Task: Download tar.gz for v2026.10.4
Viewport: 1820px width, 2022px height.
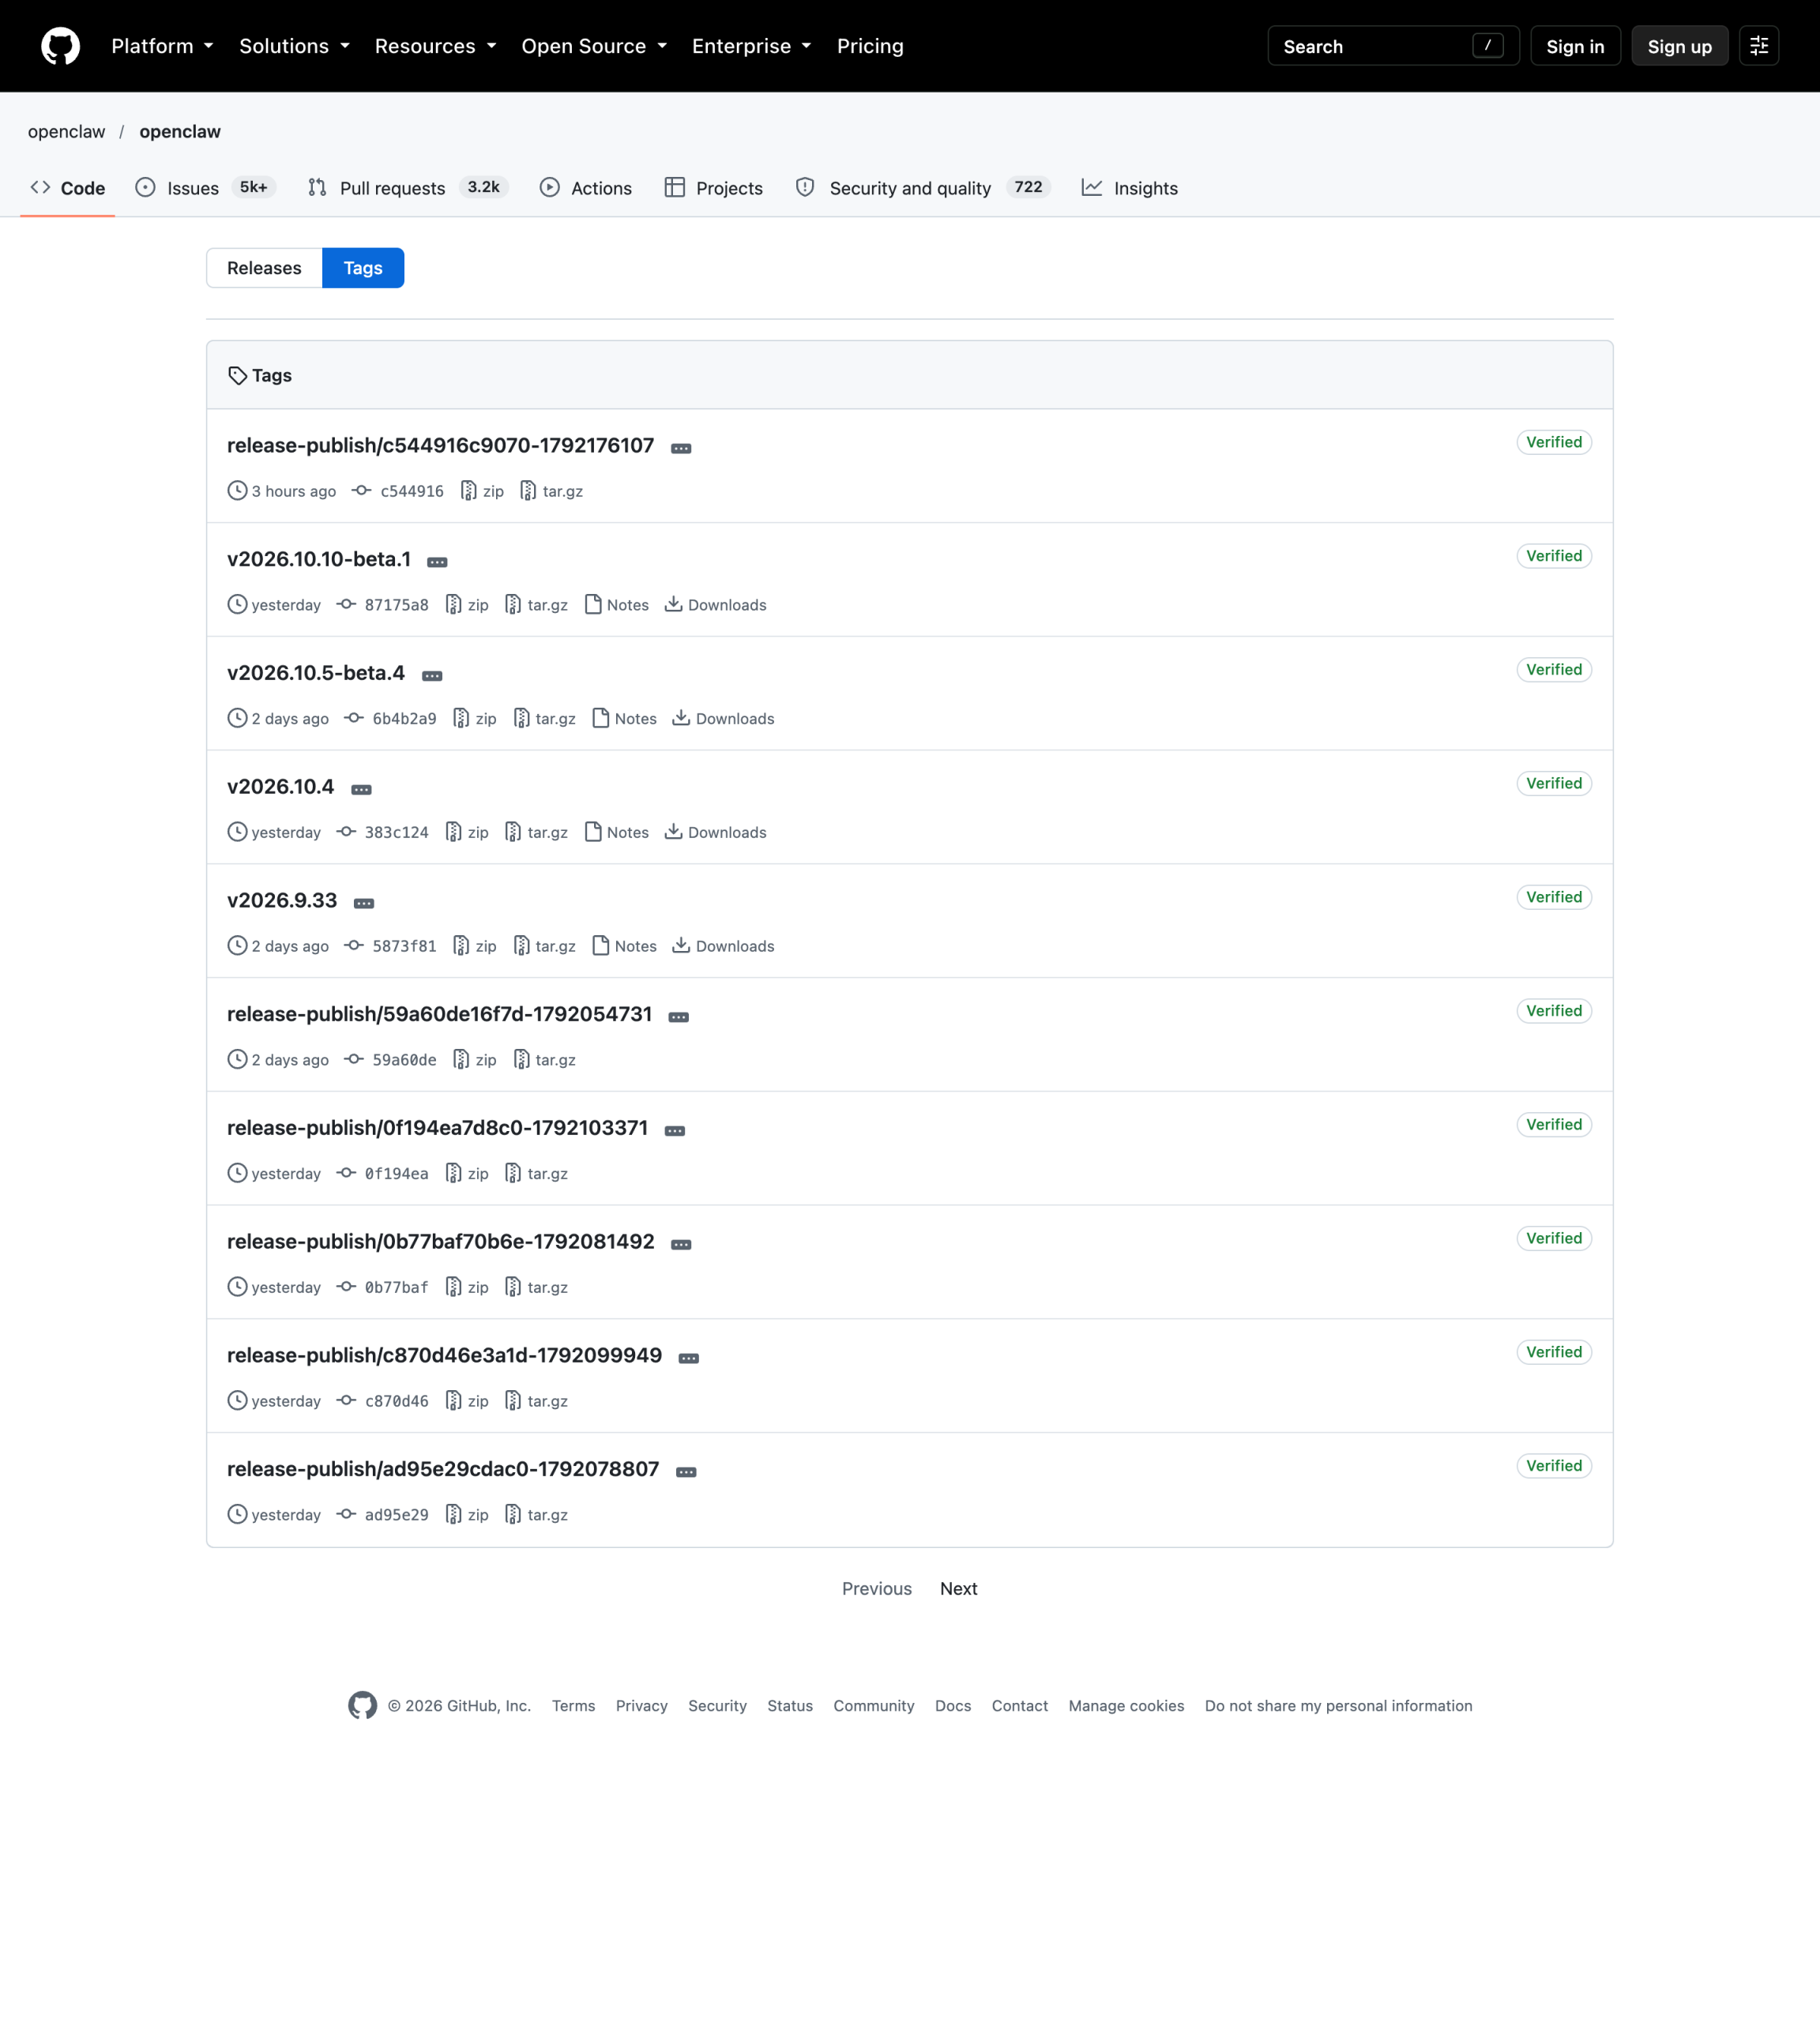Action: click(536, 832)
